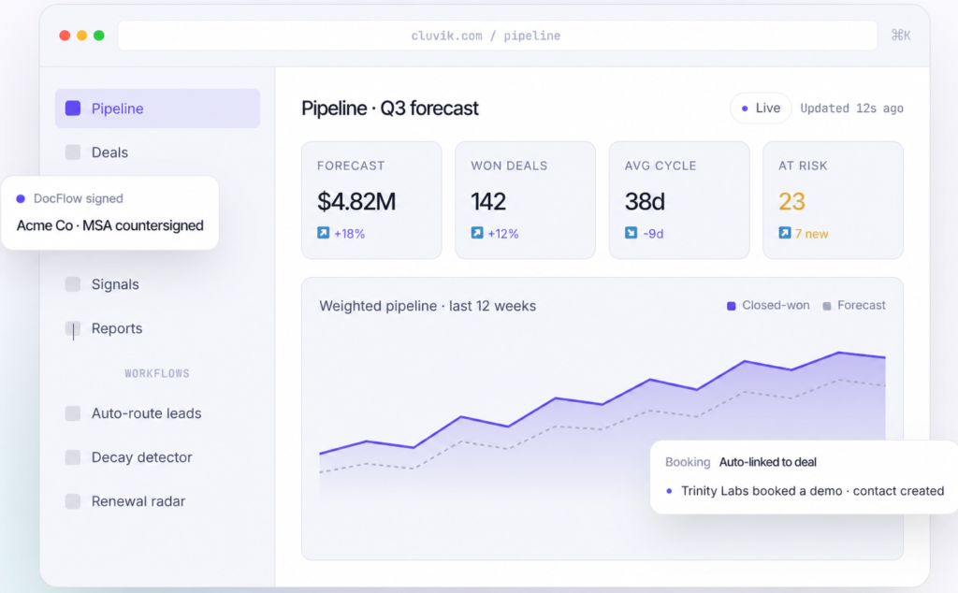Open the At Risk 23 card

(834, 200)
